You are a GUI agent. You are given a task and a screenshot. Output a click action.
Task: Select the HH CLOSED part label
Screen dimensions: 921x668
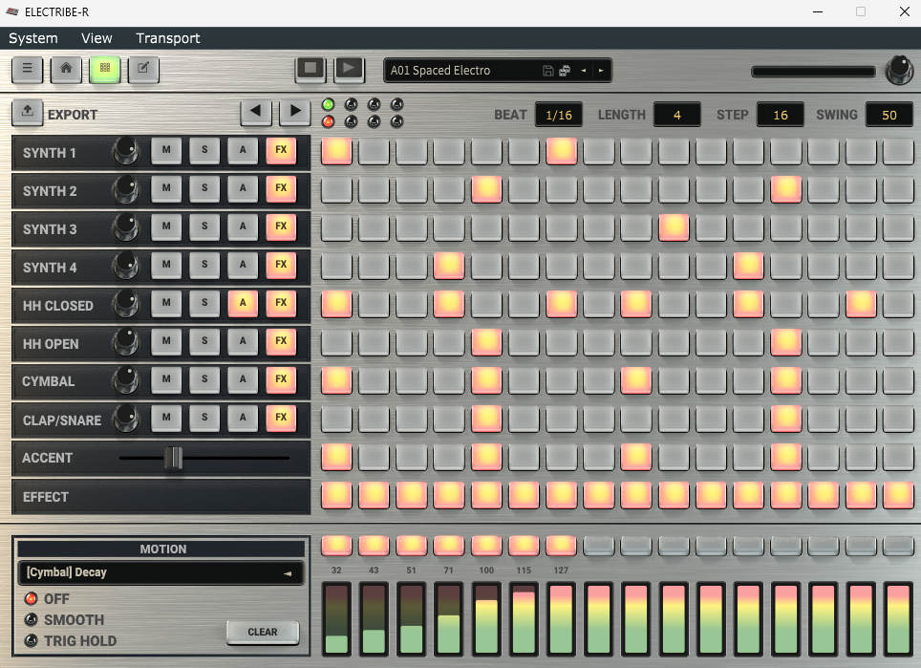coord(57,306)
